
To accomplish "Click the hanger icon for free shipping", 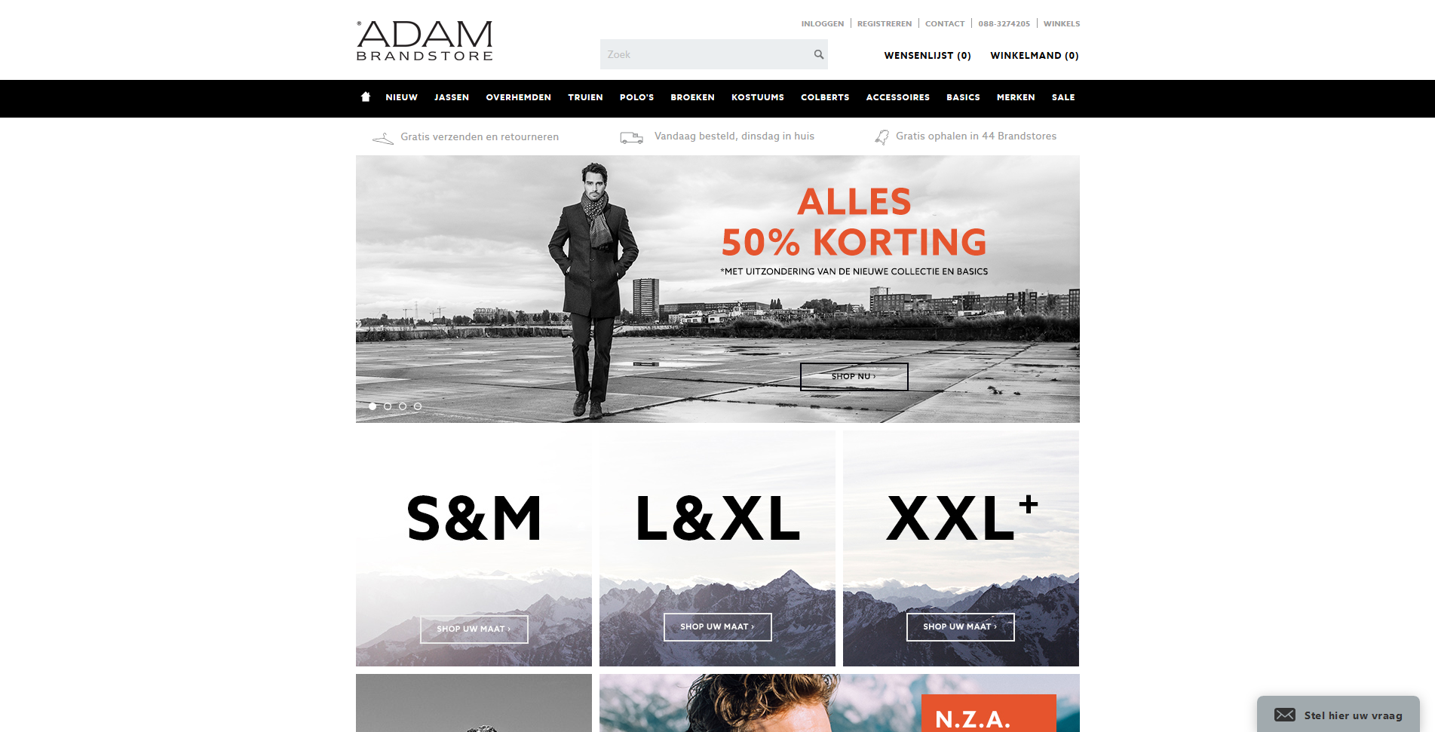I will tap(383, 138).
